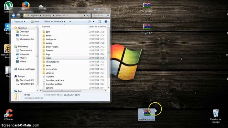Select Forge 1.7.2 desktop archive
Screen dimensions: 228x128
(x=147, y=29)
